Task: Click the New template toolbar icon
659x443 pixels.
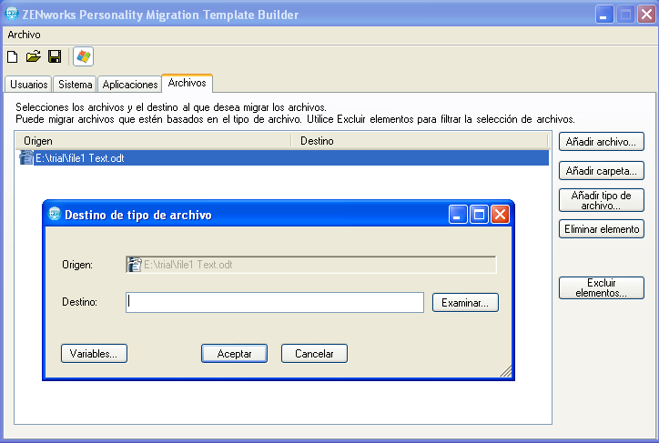Action: click(x=13, y=56)
